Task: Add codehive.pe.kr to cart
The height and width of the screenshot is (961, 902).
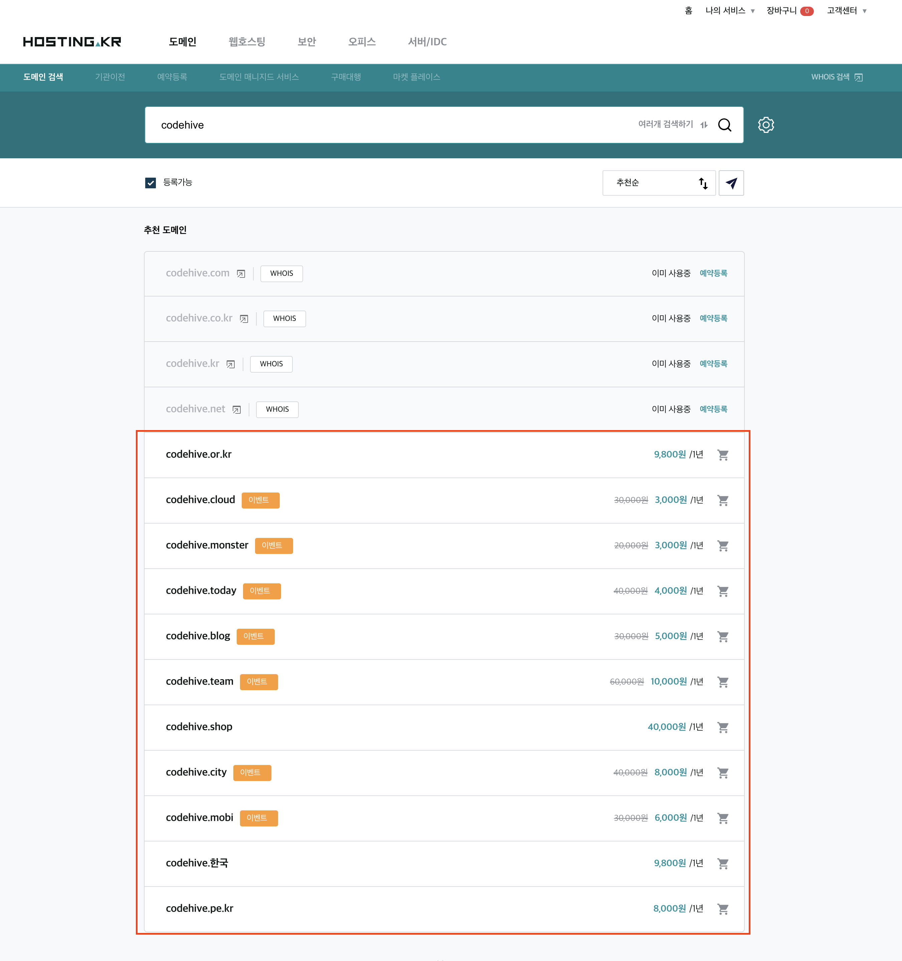Action: [723, 909]
